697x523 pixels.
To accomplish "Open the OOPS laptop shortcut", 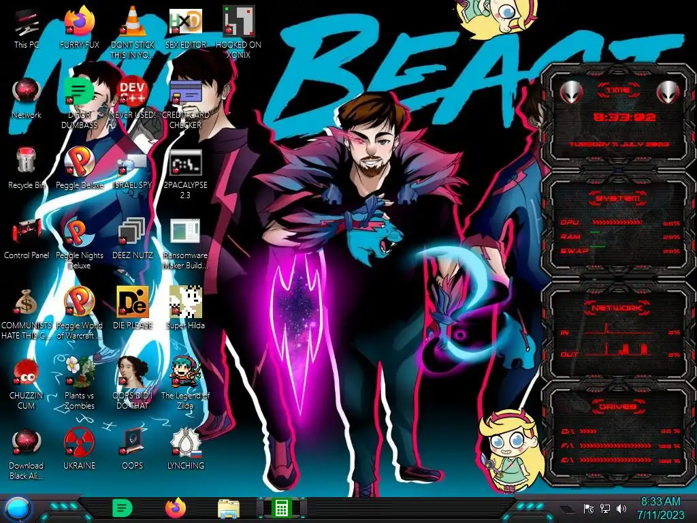I will 133,449.
